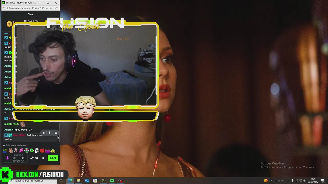Screen dimensions: 328x184
Task: Open File Explorer from taskbar
Action: coord(78,181)
